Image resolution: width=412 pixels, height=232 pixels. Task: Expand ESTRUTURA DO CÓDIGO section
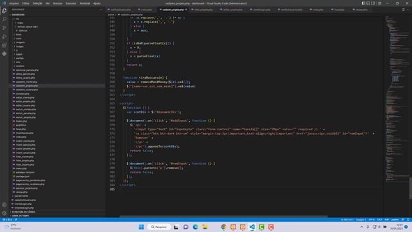(23, 212)
